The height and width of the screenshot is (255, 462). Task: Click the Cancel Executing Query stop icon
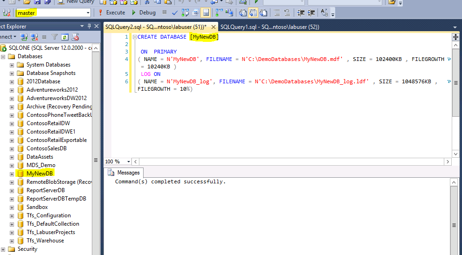pyautogui.click(x=165, y=13)
